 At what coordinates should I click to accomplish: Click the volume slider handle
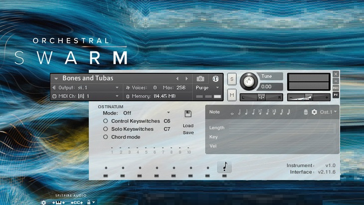(x=309, y=97)
